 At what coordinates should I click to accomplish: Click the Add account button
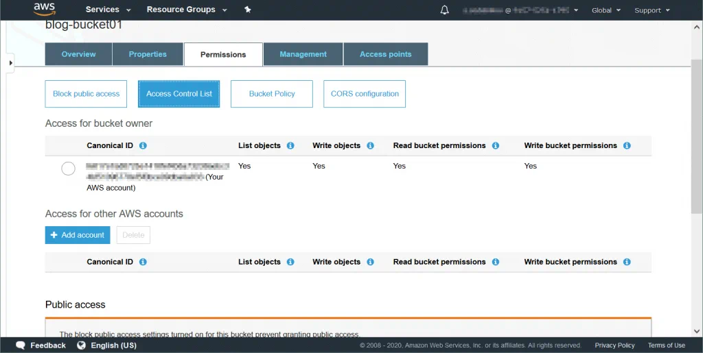[78, 235]
